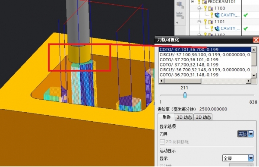Collapse the 1101 program group node
The image size is (259, 167).
[x=199, y=22]
